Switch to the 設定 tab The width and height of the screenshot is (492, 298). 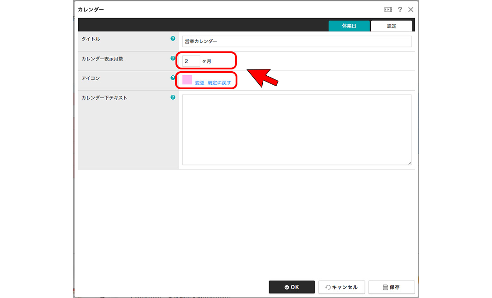pos(391,26)
